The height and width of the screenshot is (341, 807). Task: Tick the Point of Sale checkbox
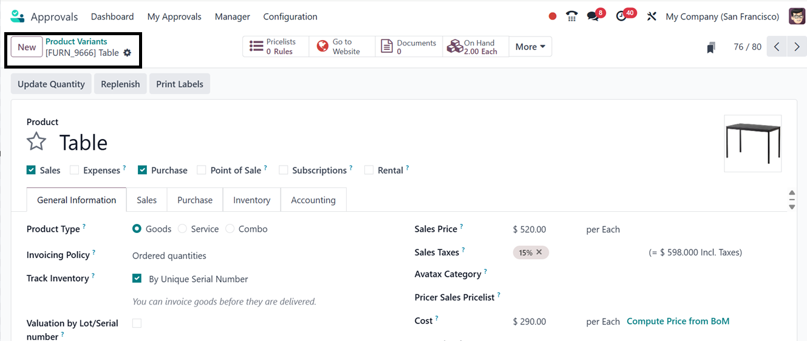click(x=202, y=170)
